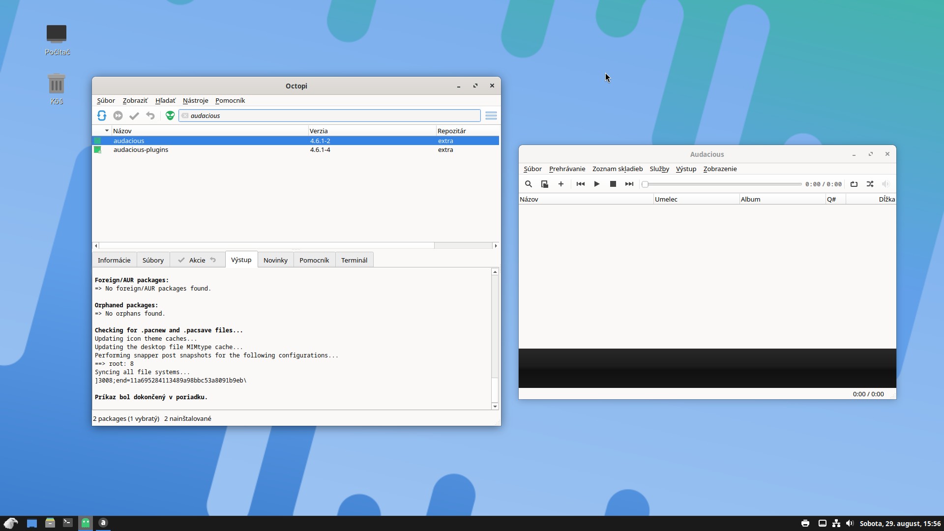
Task: Open the Kôš trash desktop icon
Action: coord(57,89)
